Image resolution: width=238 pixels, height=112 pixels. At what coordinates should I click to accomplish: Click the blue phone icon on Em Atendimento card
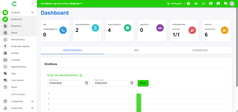(x=63, y=30)
